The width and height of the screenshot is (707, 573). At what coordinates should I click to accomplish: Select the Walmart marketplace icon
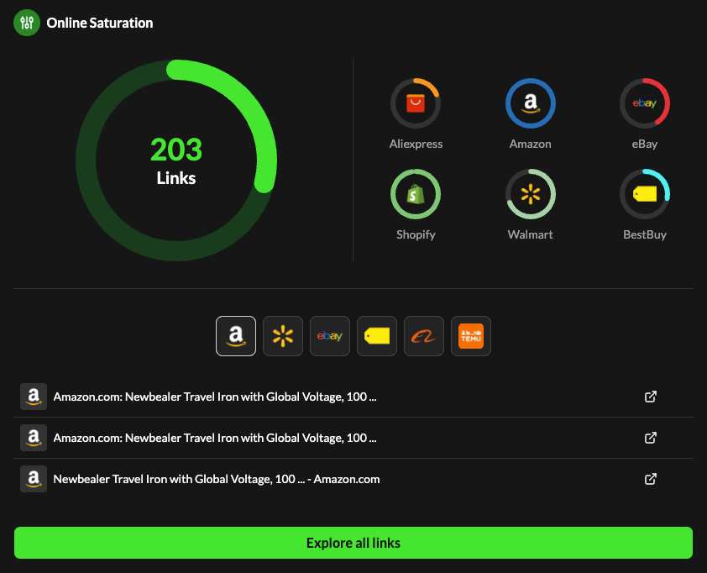(530, 193)
